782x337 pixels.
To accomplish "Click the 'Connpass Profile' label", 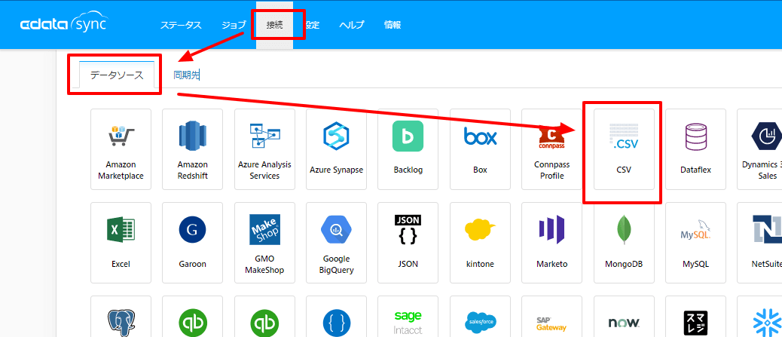I will (551, 170).
